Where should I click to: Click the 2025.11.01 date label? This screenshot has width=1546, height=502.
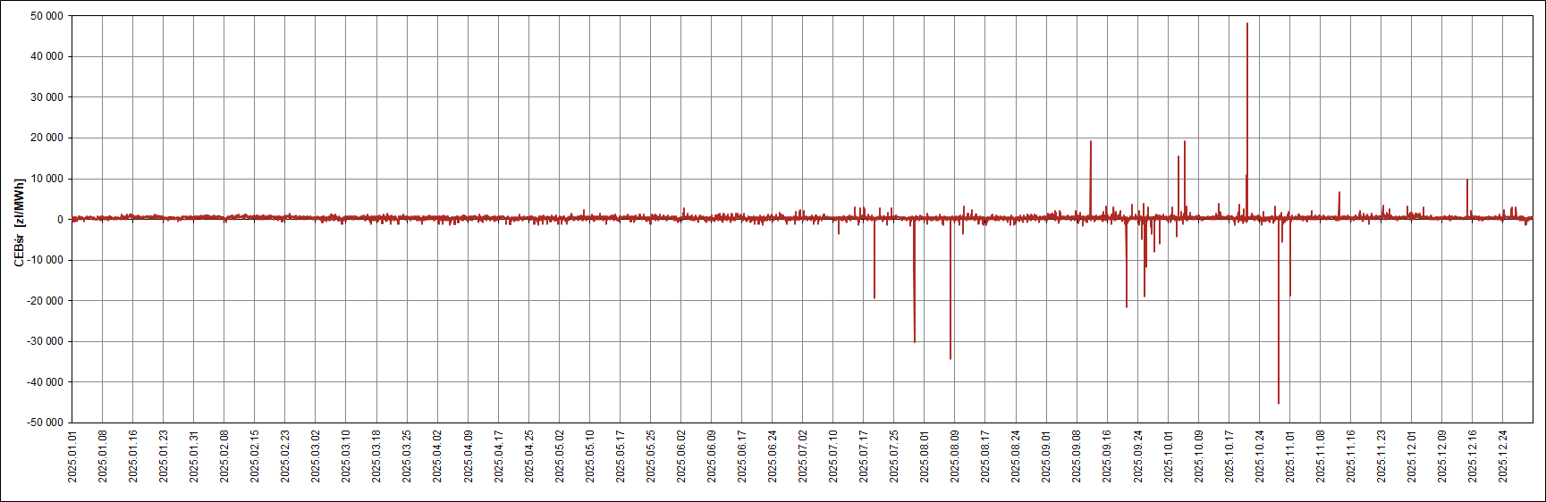point(1290,456)
